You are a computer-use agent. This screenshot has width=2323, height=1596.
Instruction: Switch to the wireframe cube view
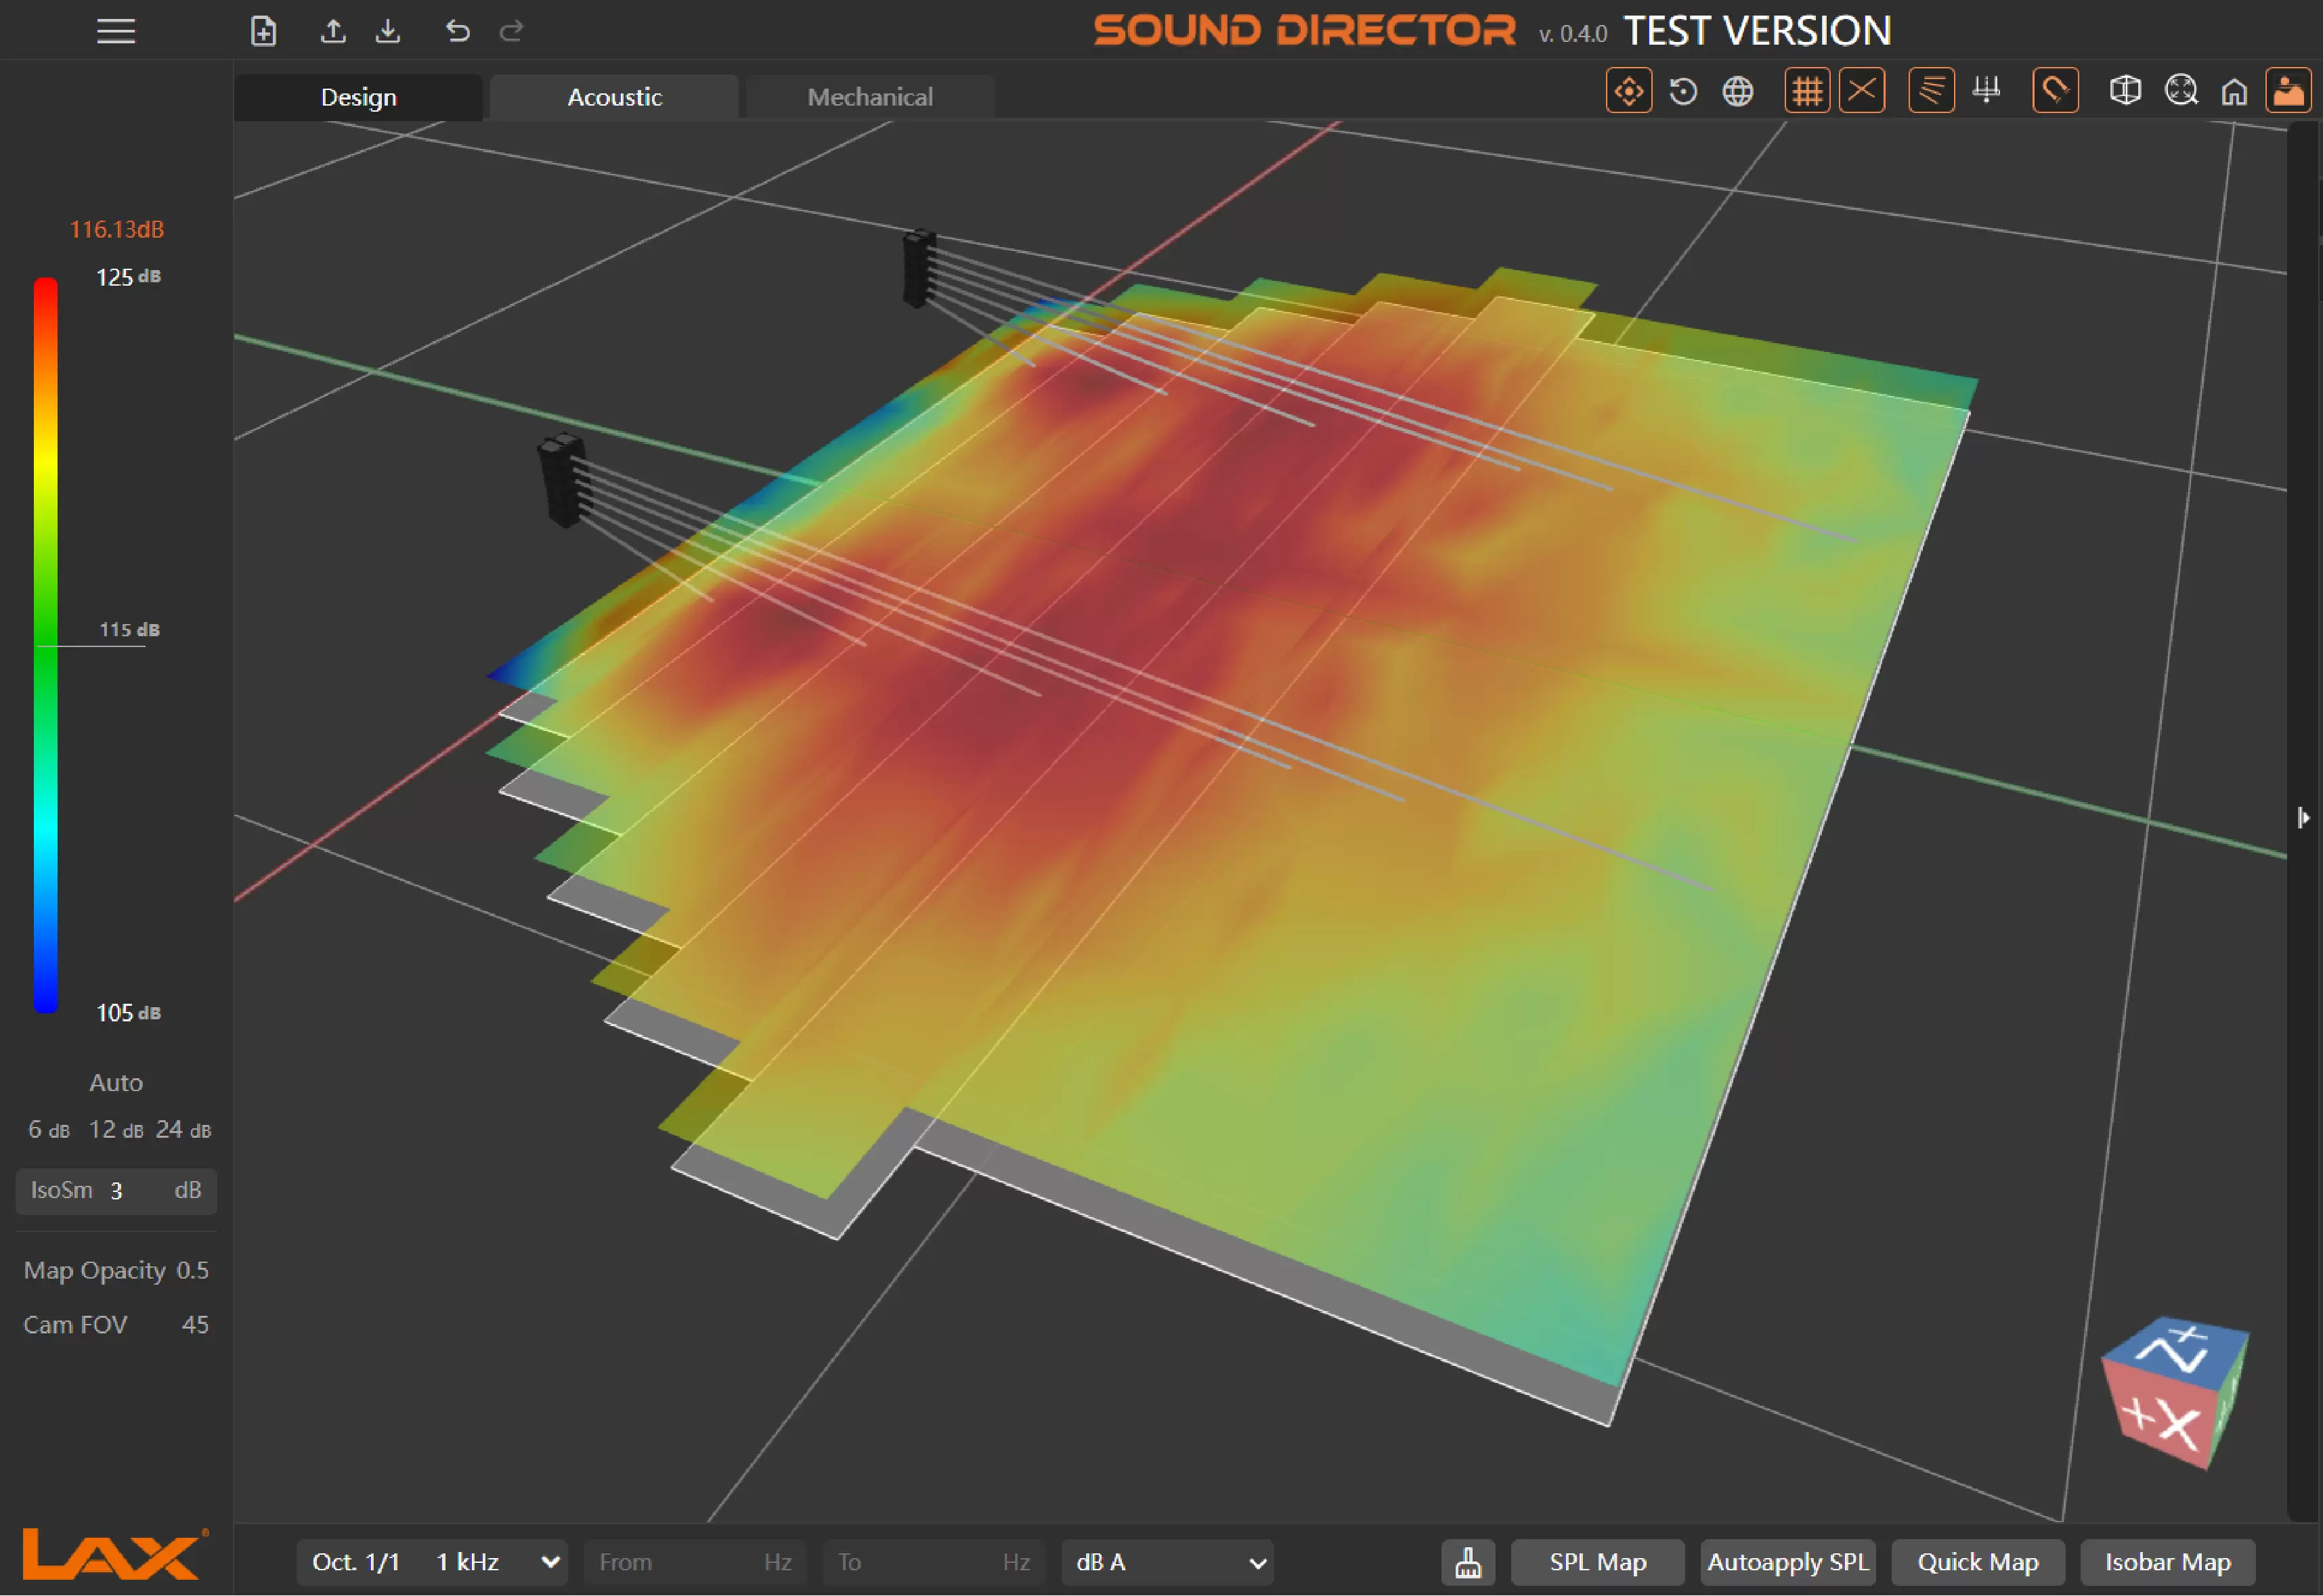point(2125,92)
